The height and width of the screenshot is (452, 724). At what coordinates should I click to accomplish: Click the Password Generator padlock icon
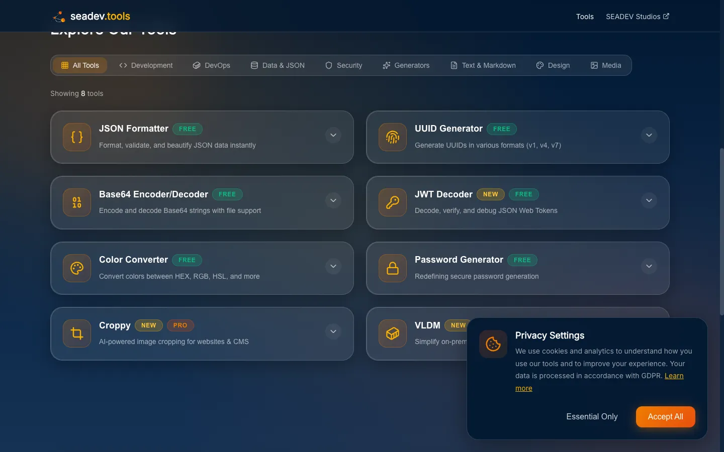pyautogui.click(x=392, y=268)
